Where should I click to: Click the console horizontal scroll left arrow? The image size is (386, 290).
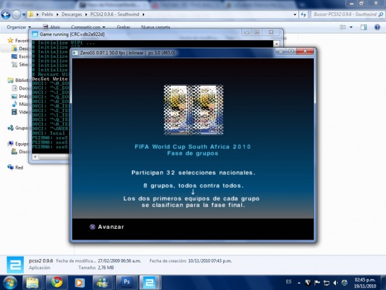35,157
